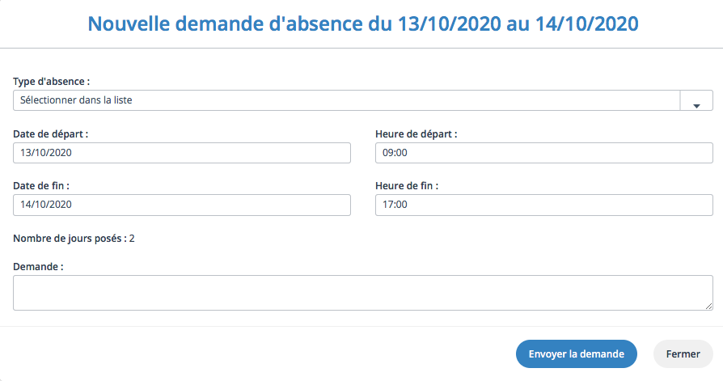Click the Heure de départ field
This screenshot has width=723, height=381.
pyautogui.click(x=544, y=153)
